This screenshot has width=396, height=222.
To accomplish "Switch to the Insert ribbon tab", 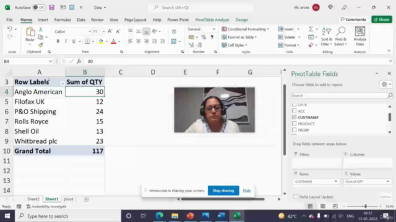I will [x=43, y=20].
